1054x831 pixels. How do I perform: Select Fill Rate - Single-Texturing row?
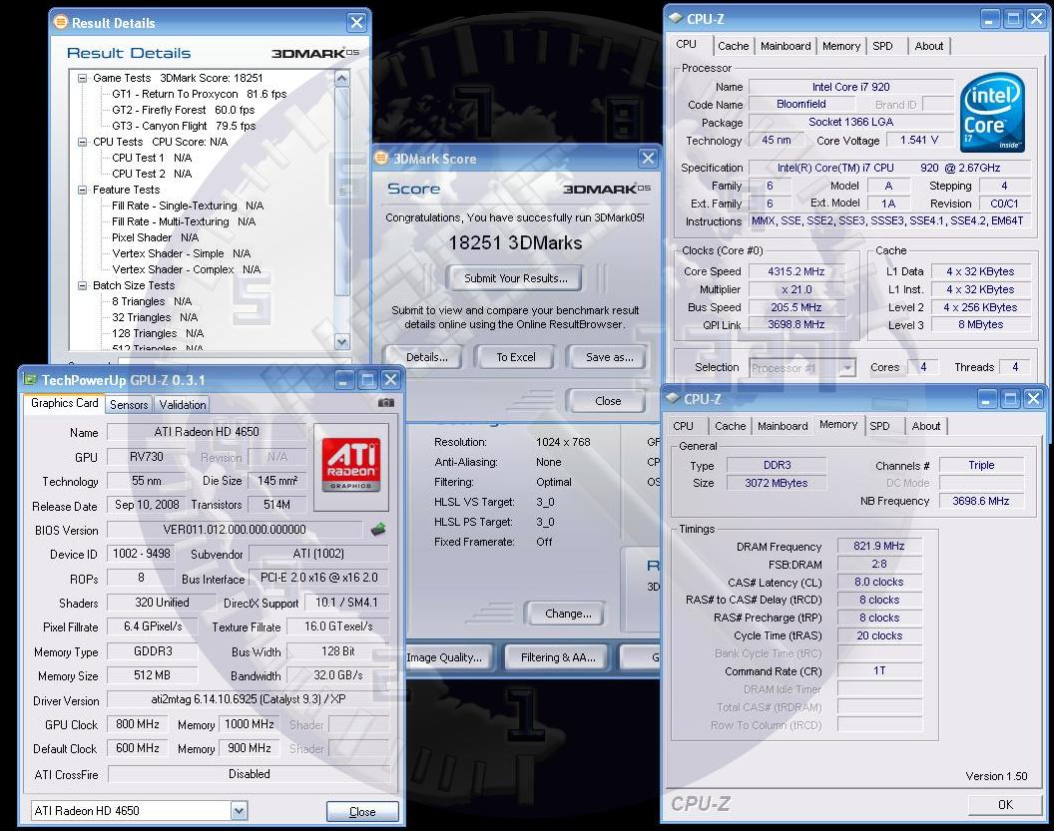point(188,206)
